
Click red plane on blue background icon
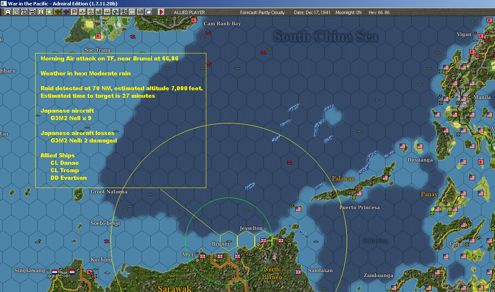coord(66,12)
